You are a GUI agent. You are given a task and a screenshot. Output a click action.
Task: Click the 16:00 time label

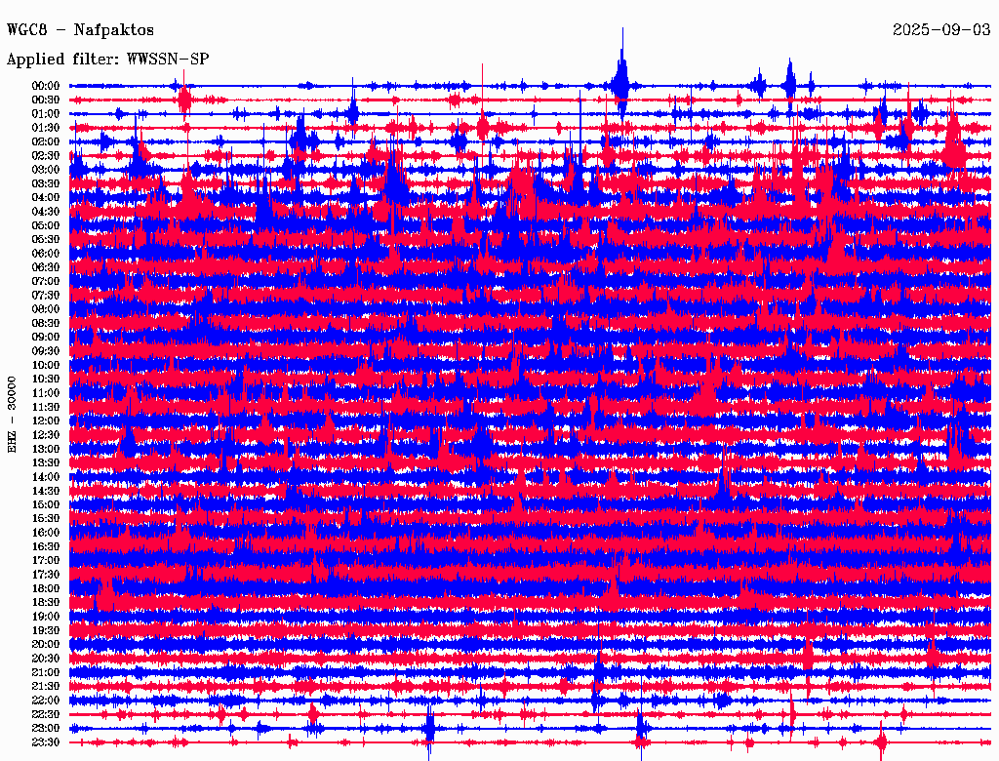point(46,533)
